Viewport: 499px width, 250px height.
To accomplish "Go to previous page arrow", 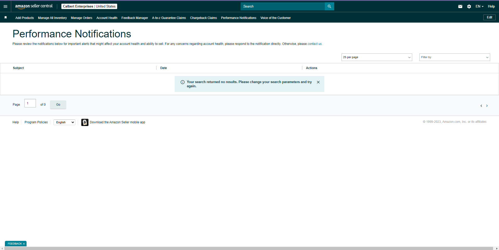I will click(481, 106).
